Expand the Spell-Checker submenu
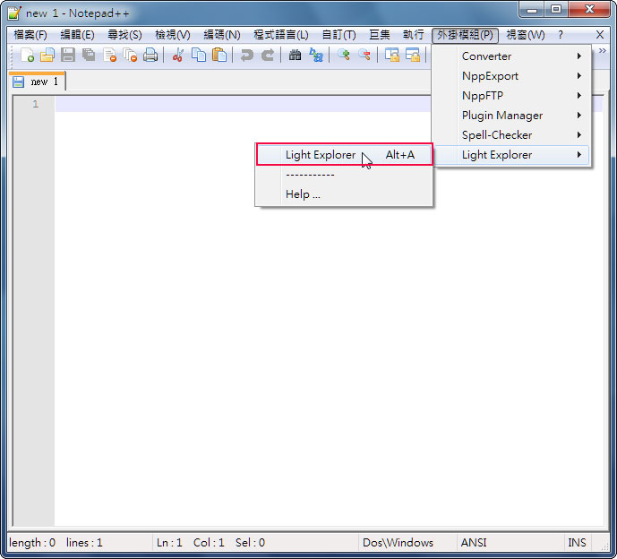 [511, 135]
